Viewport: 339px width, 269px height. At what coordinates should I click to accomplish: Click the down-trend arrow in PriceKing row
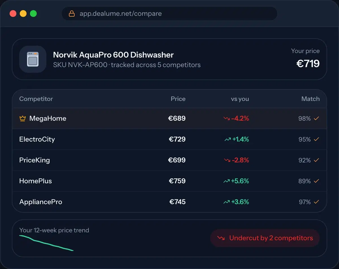[x=227, y=160]
